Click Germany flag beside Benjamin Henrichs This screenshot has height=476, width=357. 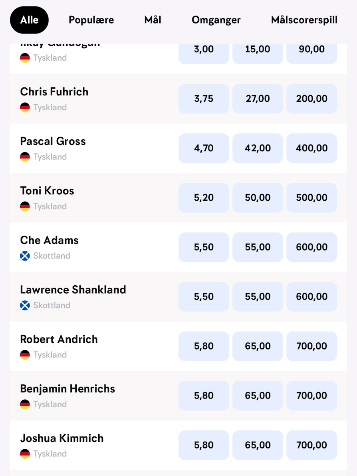[x=25, y=404]
